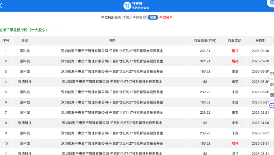Click the 233.31 holding value

click(205, 51)
